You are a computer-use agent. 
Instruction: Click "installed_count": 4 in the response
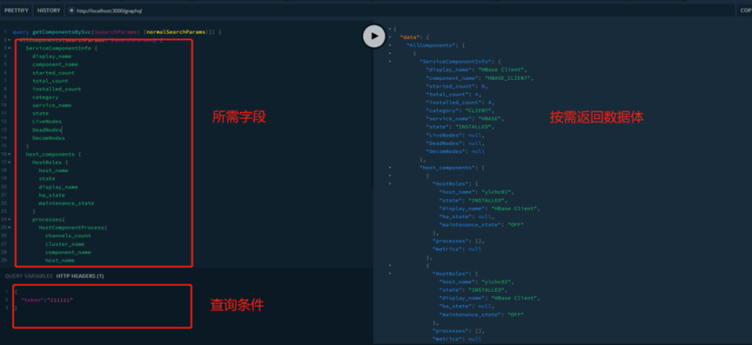(460, 103)
